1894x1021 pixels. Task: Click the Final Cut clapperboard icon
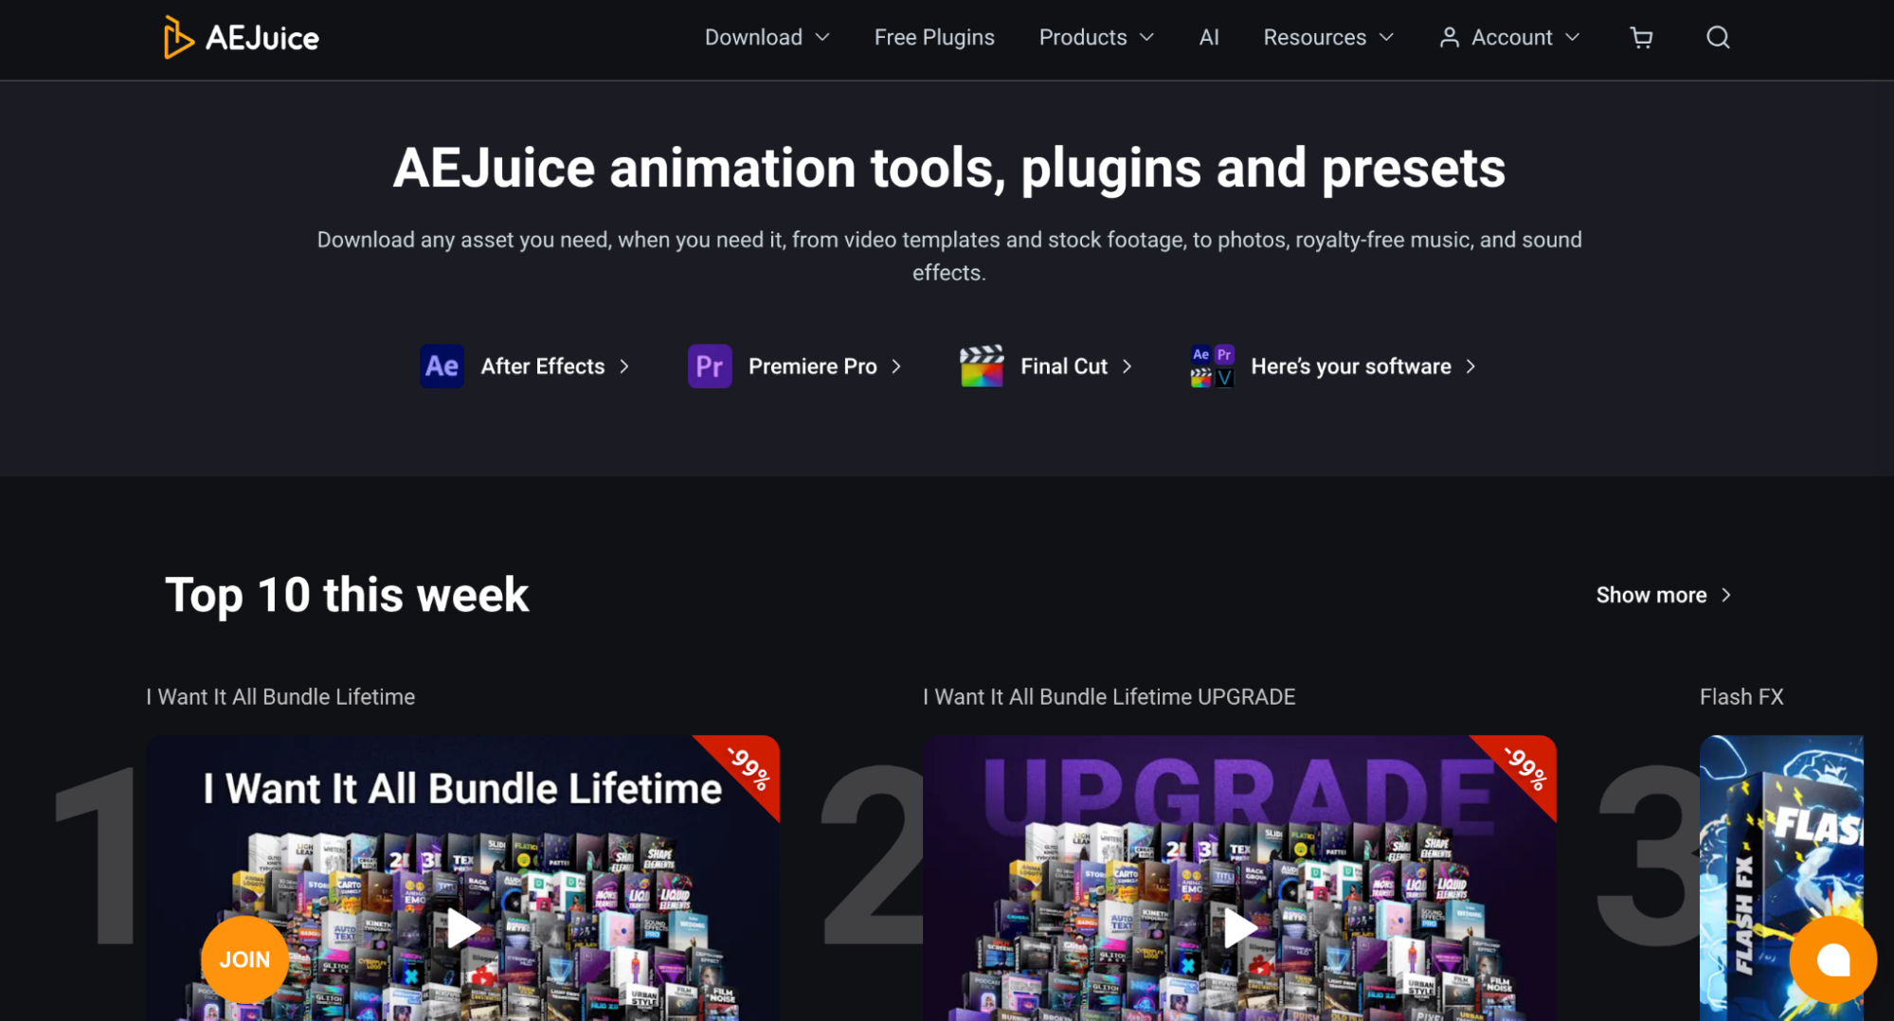(x=982, y=367)
